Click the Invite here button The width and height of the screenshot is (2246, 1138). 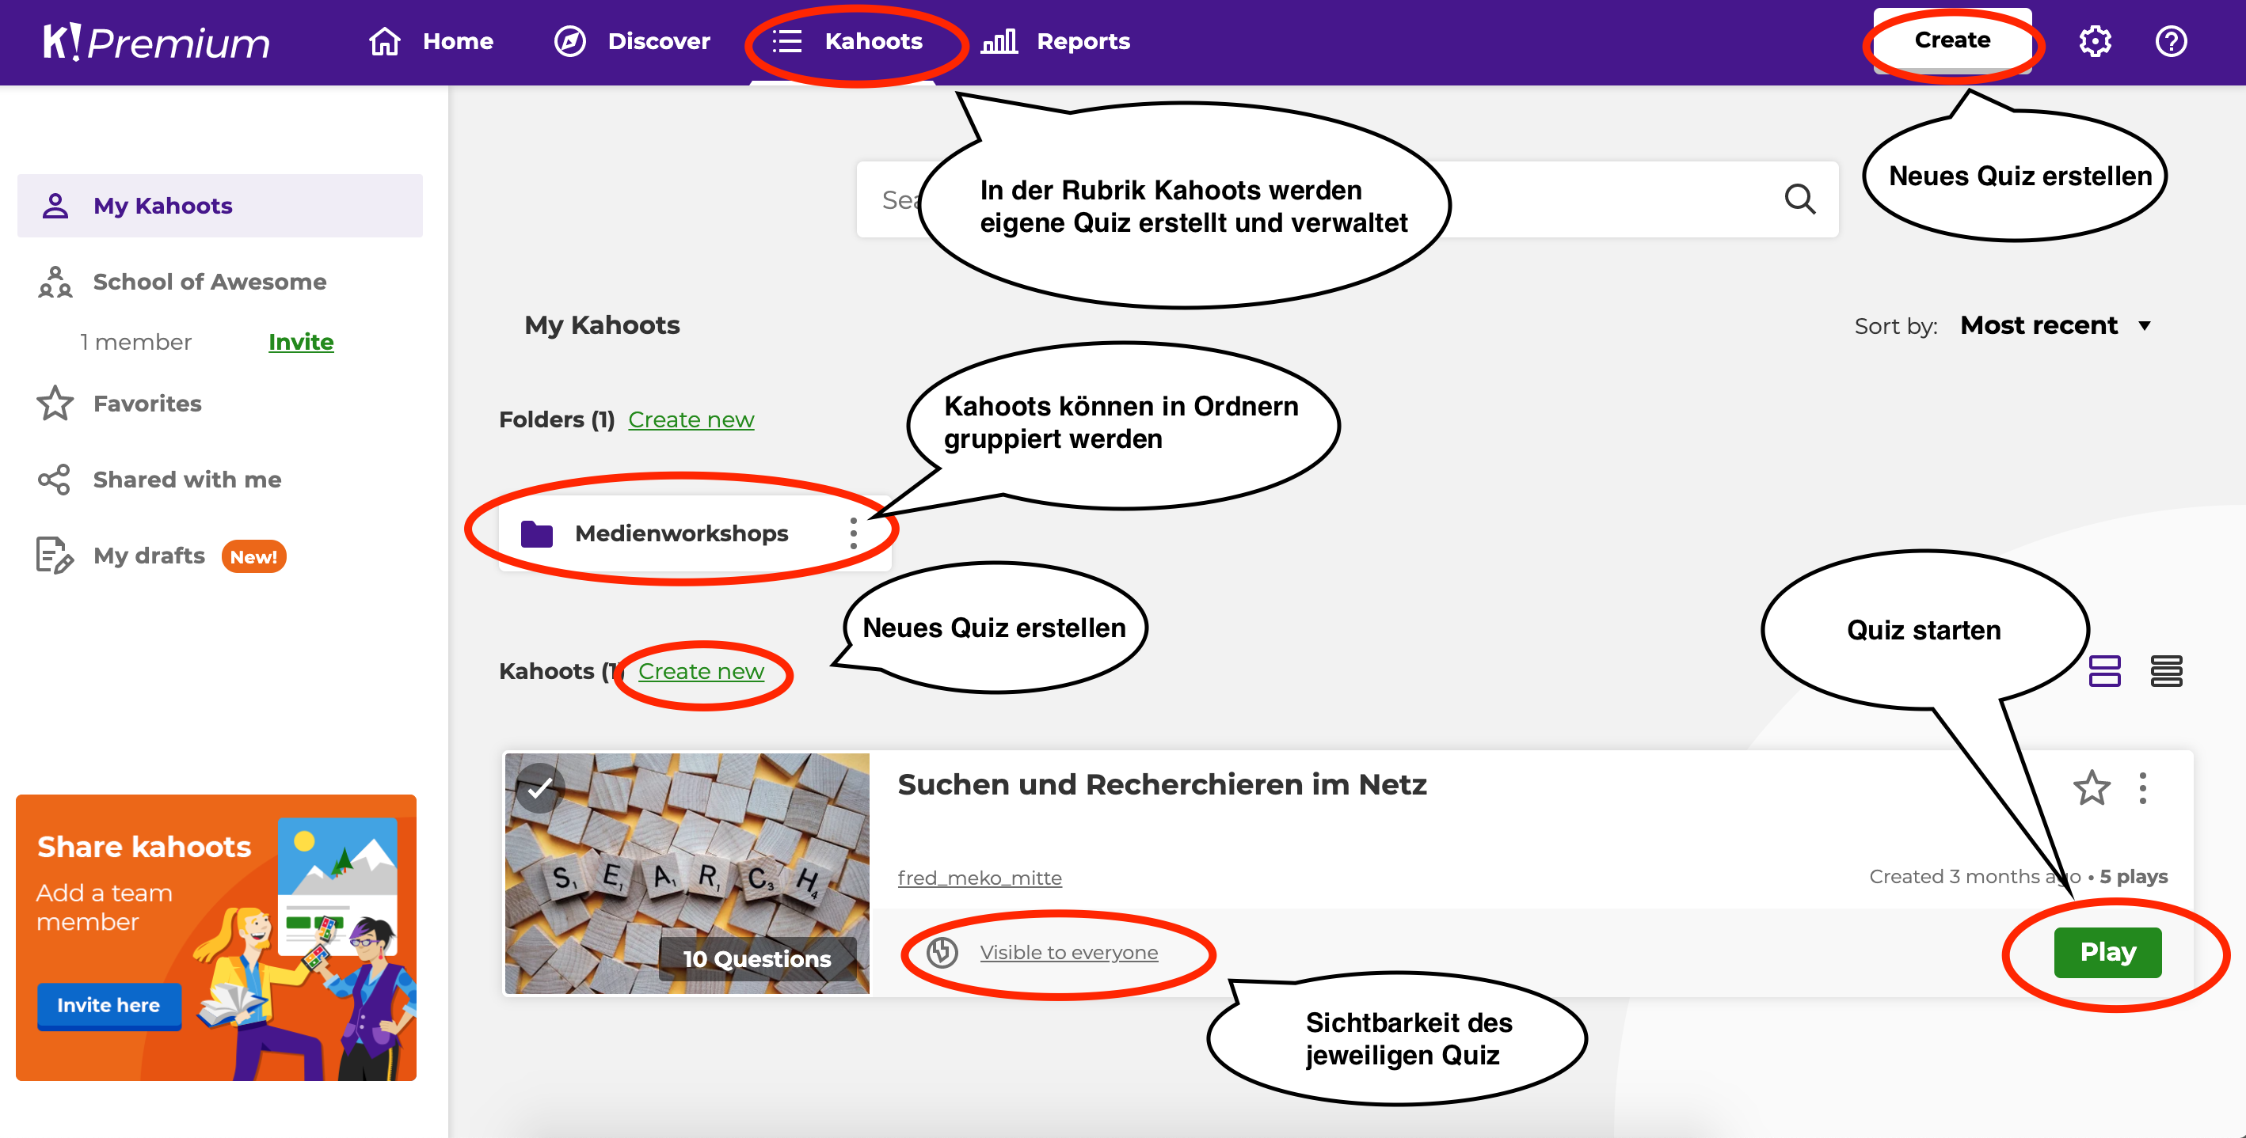(x=109, y=1005)
